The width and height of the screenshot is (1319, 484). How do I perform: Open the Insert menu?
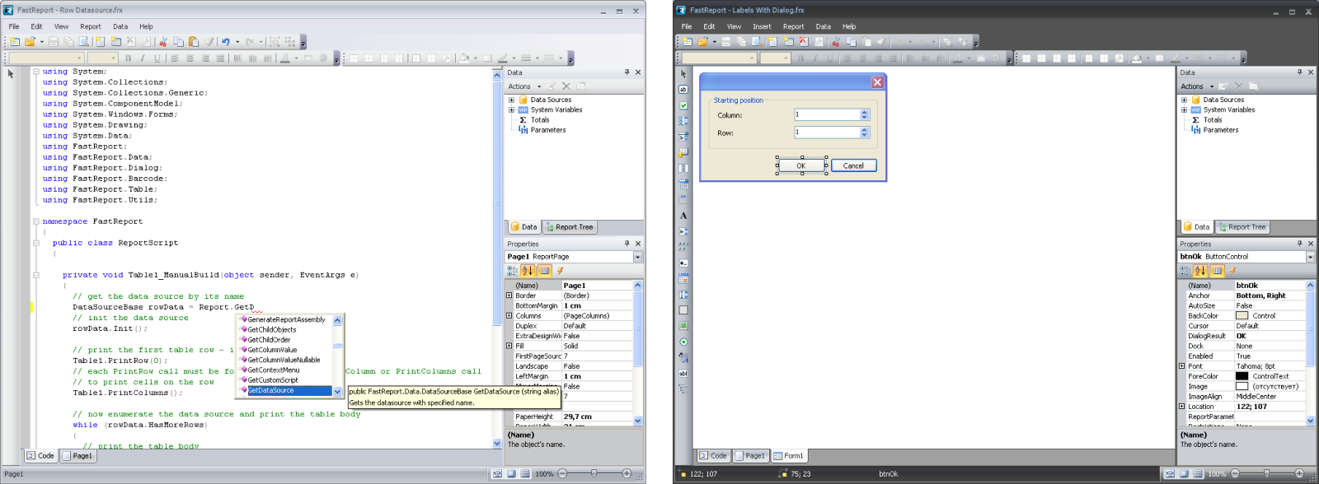[x=762, y=26]
